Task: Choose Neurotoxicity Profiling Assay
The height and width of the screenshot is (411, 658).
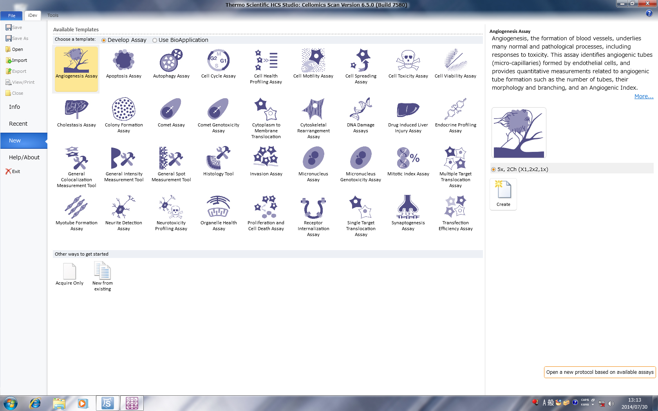Action: tap(171, 214)
